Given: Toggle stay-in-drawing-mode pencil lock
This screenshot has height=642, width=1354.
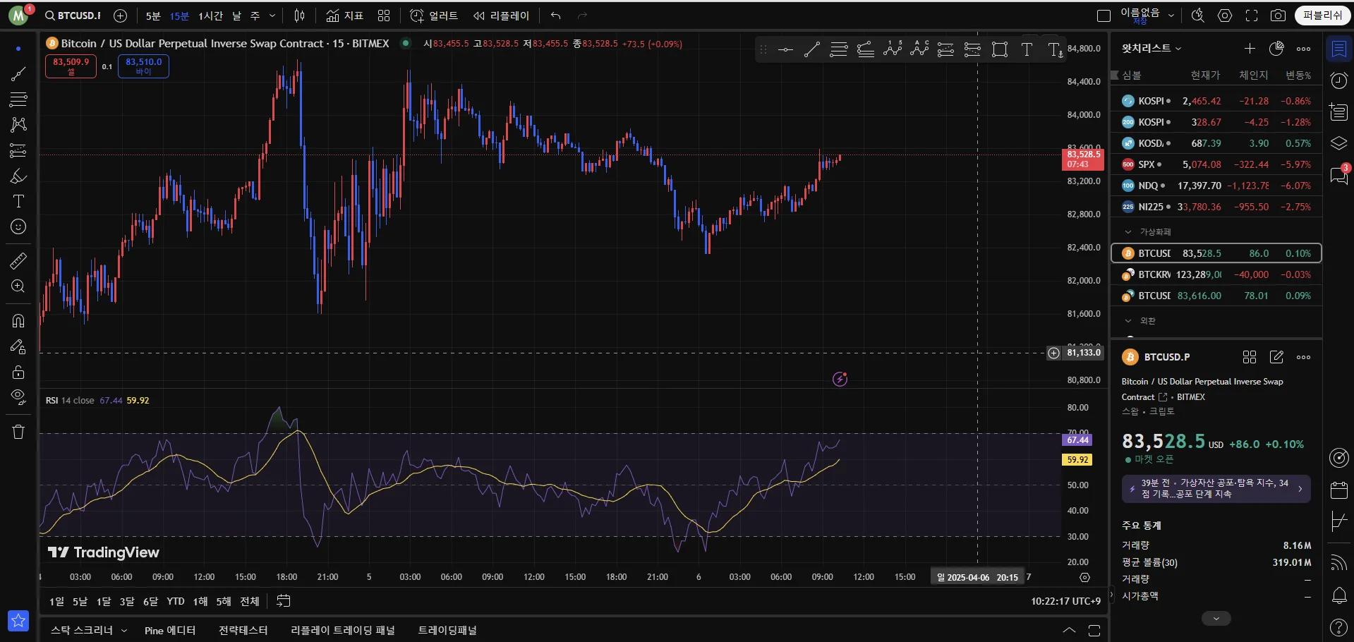Looking at the screenshot, I should pos(18,346).
